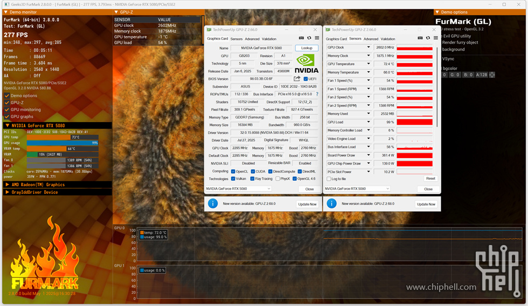This screenshot has width=528, height=306.
Task: Switch to Advanced tab in left GPU-Z
Action: coord(252,39)
